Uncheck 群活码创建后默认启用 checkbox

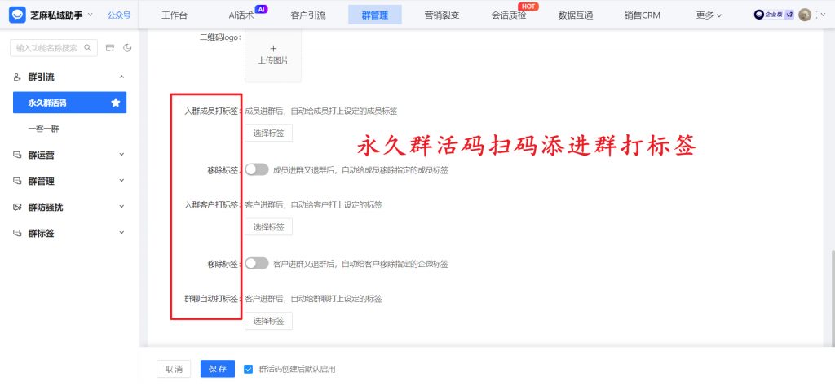(248, 369)
